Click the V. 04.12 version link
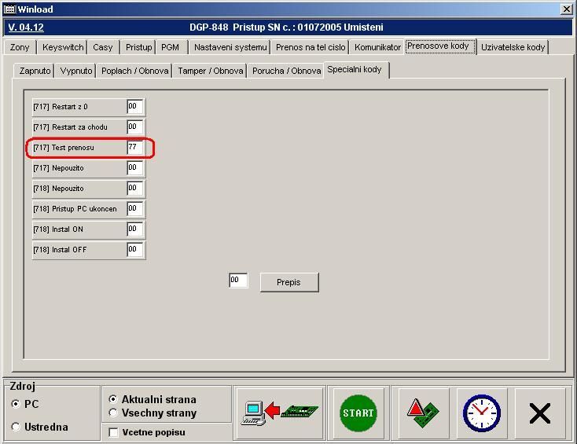577x444 pixels. pyautogui.click(x=26, y=28)
